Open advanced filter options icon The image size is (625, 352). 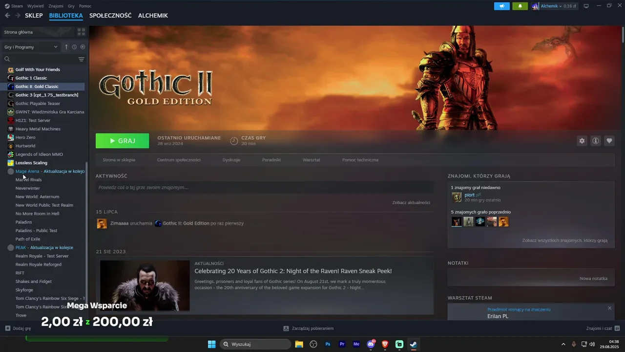click(x=81, y=59)
